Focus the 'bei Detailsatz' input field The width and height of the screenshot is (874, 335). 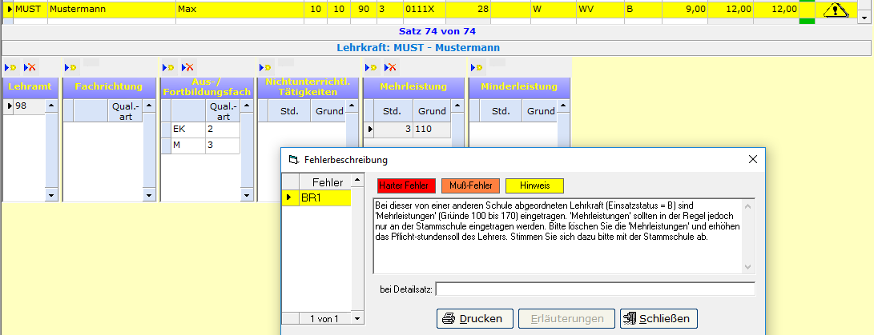(x=595, y=289)
